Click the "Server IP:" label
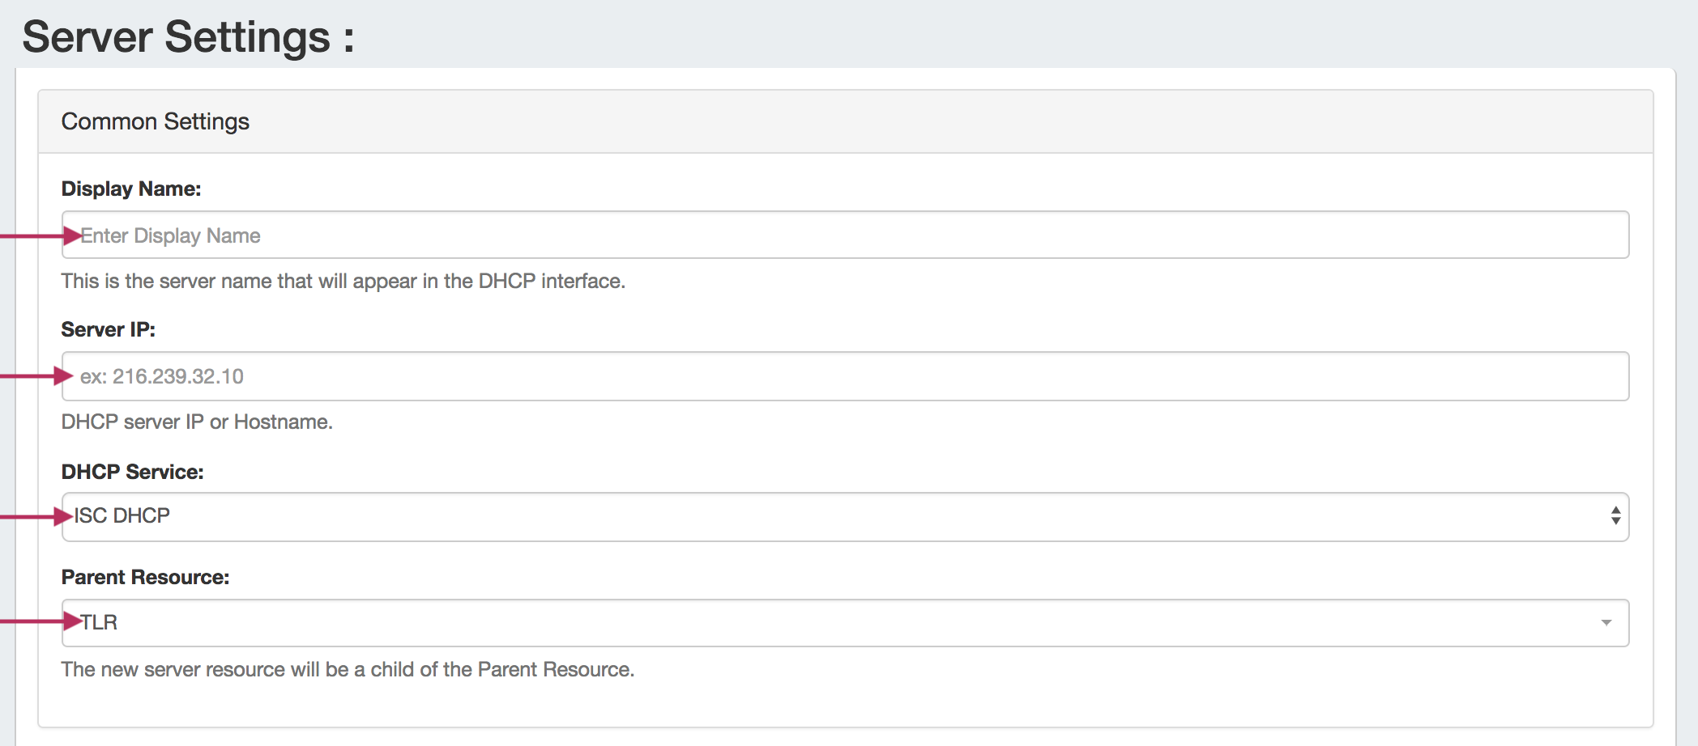This screenshot has height=746, width=1698. tap(108, 329)
